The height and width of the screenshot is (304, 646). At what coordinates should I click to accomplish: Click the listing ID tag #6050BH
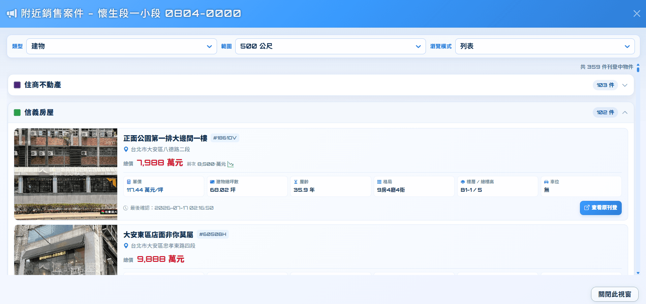click(x=213, y=234)
